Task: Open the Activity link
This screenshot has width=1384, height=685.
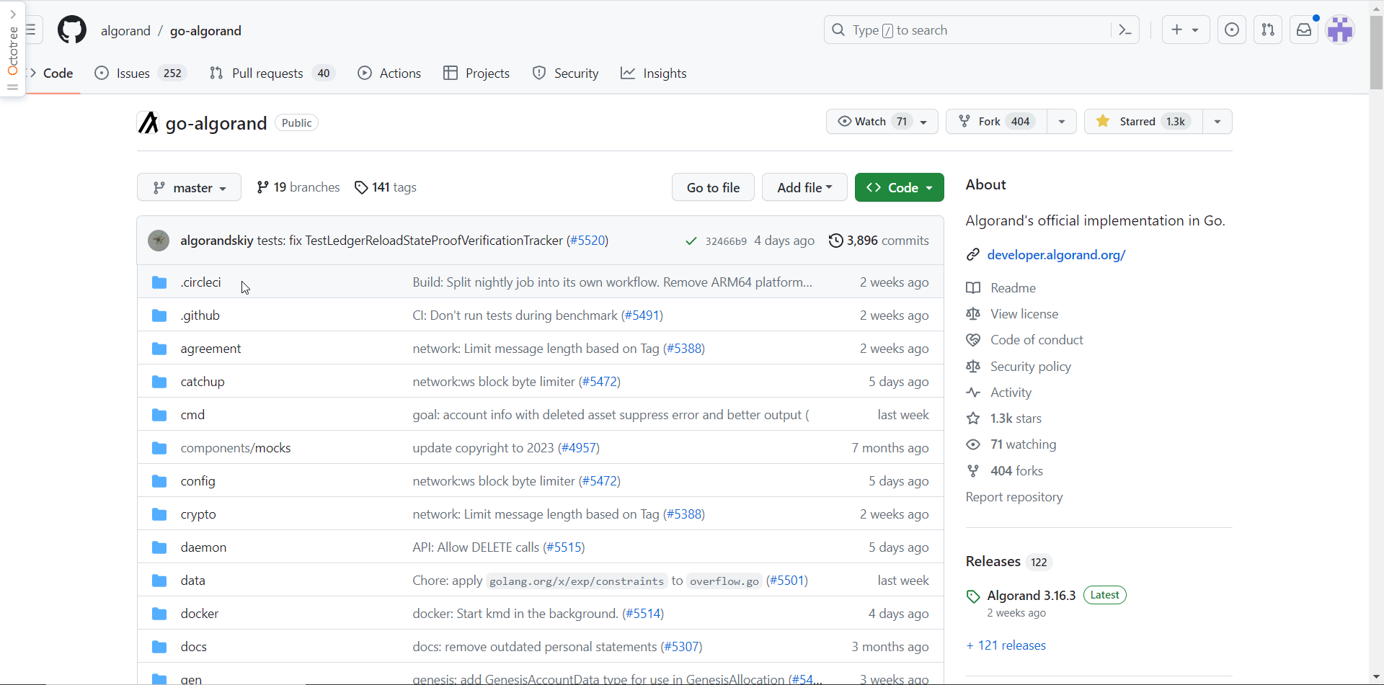Action: pyautogui.click(x=998, y=392)
